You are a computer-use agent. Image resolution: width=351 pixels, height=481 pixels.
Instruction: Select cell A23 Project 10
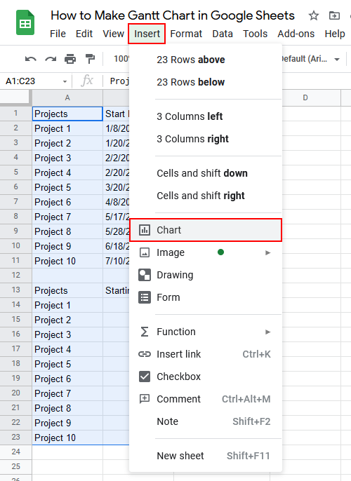click(x=67, y=438)
